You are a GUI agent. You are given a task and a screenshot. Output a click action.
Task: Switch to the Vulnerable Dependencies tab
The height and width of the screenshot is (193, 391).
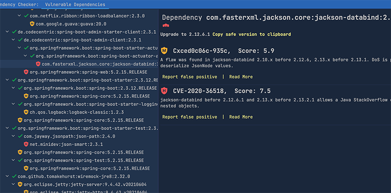click(75, 4)
